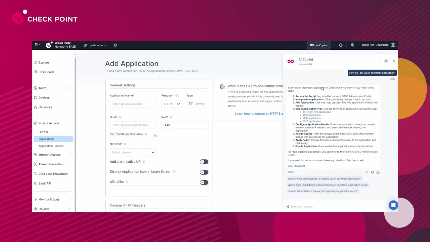Image resolution: width=430 pixels, height=242 pixels.
Task: Open the SSH application link in Copilot
Action: [312, 118]
